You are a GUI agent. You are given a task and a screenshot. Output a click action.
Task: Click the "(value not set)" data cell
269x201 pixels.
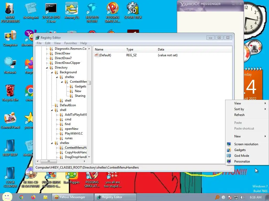[168, 55]
